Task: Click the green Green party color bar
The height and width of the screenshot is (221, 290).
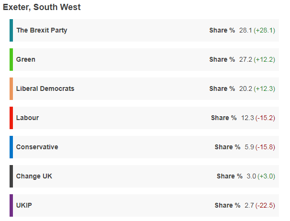Action: pos(11,59)
